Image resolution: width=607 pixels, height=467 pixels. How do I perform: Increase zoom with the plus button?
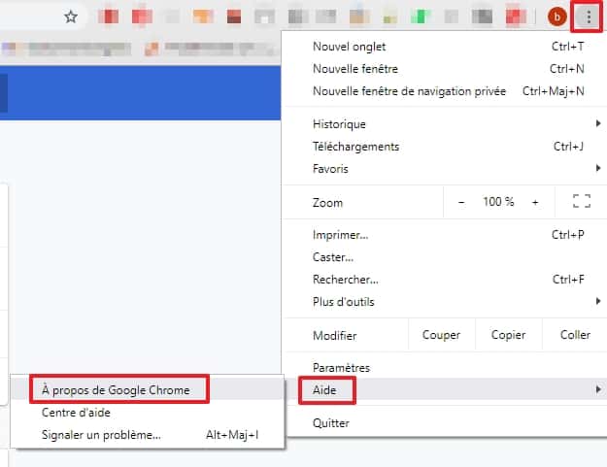point(535,202)
